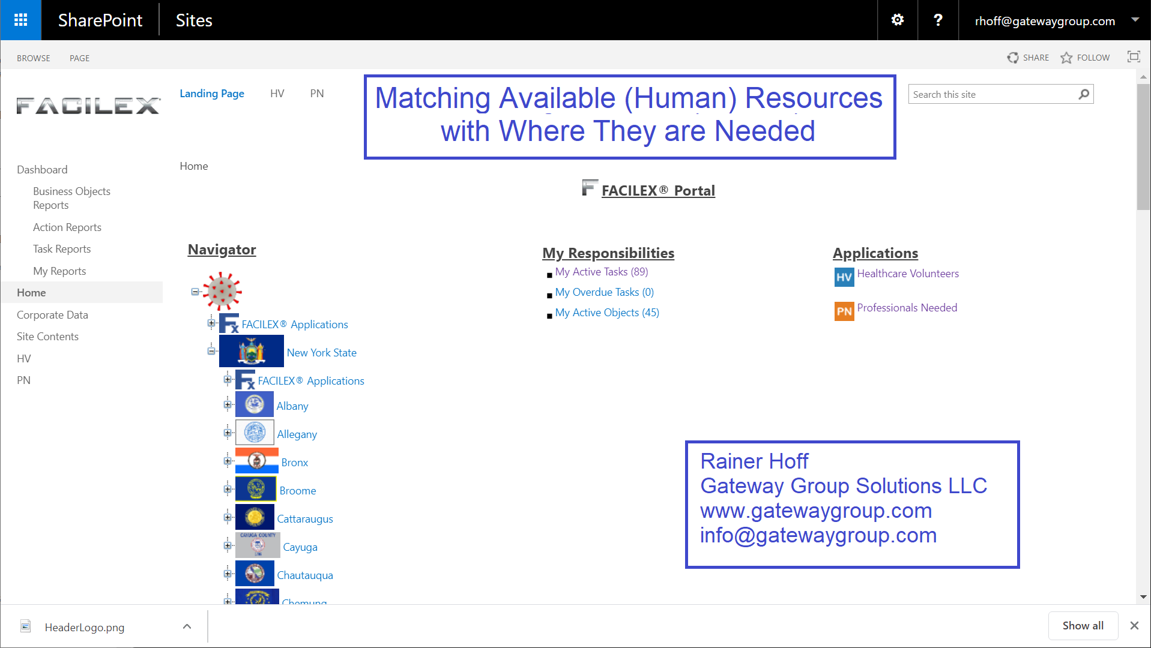Viewport: 1151px width, 648px height.
Task: Click the coronavirus root node icon
Action: pos(222,292)
